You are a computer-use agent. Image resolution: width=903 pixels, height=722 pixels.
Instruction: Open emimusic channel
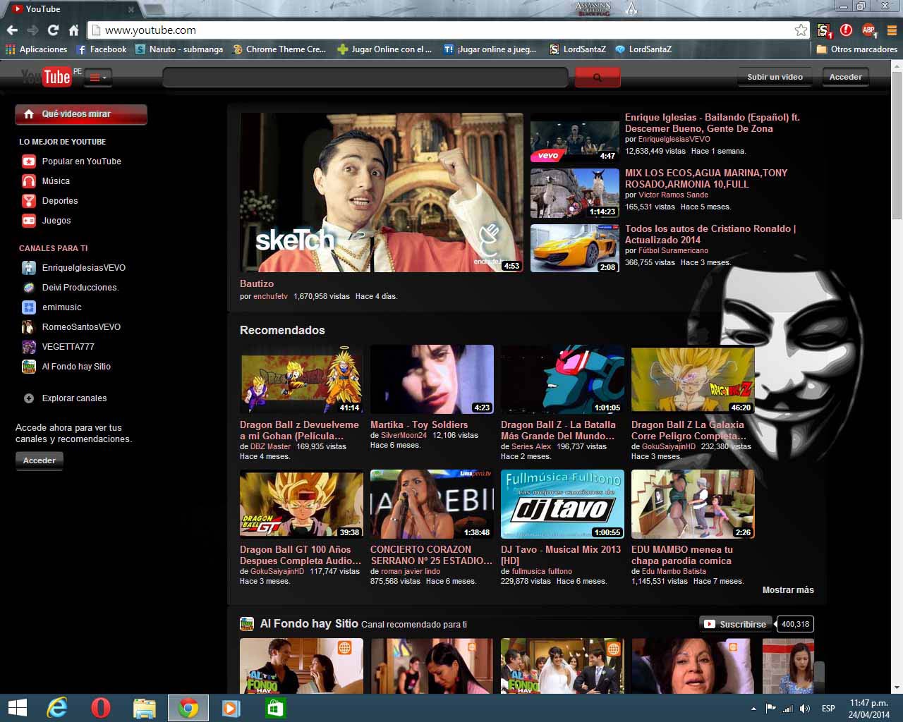(x=52, y=307)
